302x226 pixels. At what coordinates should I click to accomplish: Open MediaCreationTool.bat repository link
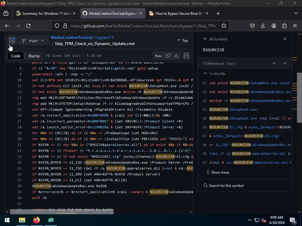click(x=72, y=37)
